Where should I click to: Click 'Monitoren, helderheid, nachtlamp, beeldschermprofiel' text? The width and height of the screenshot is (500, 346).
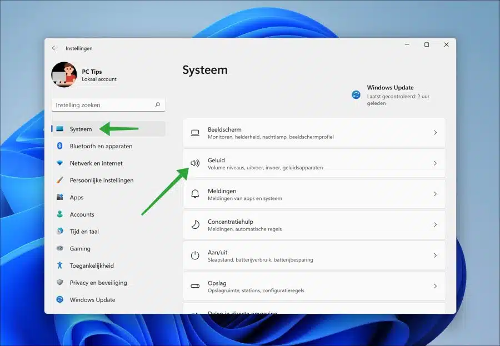271,137
